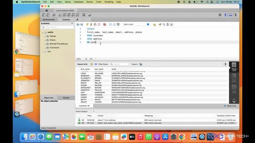Select the Local instance 3306 connection tab
The height and width of the screenshot is (143, 255).
click(65, 11)
